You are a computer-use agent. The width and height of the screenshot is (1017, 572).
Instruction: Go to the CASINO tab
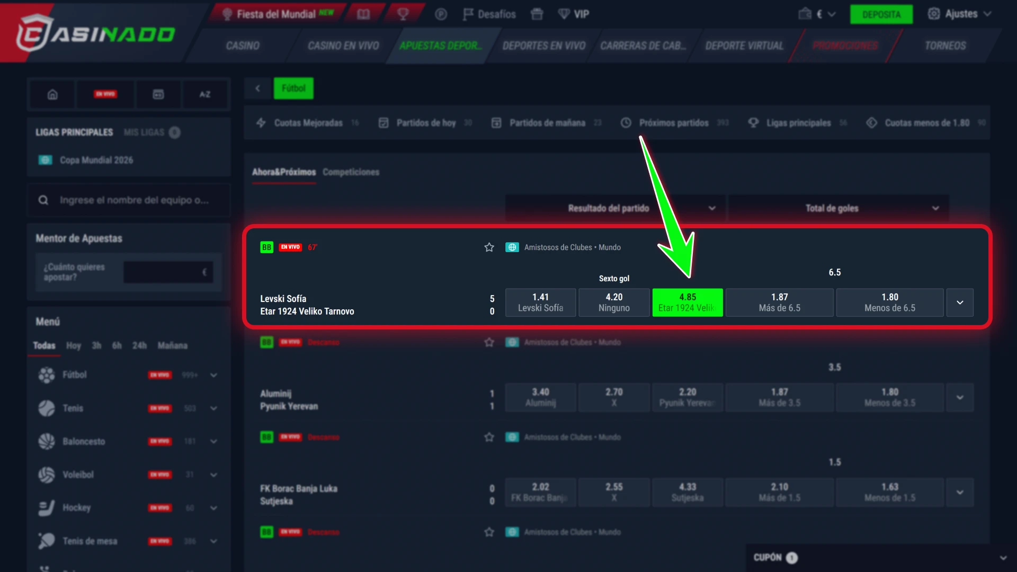click(x=243, y=46)
